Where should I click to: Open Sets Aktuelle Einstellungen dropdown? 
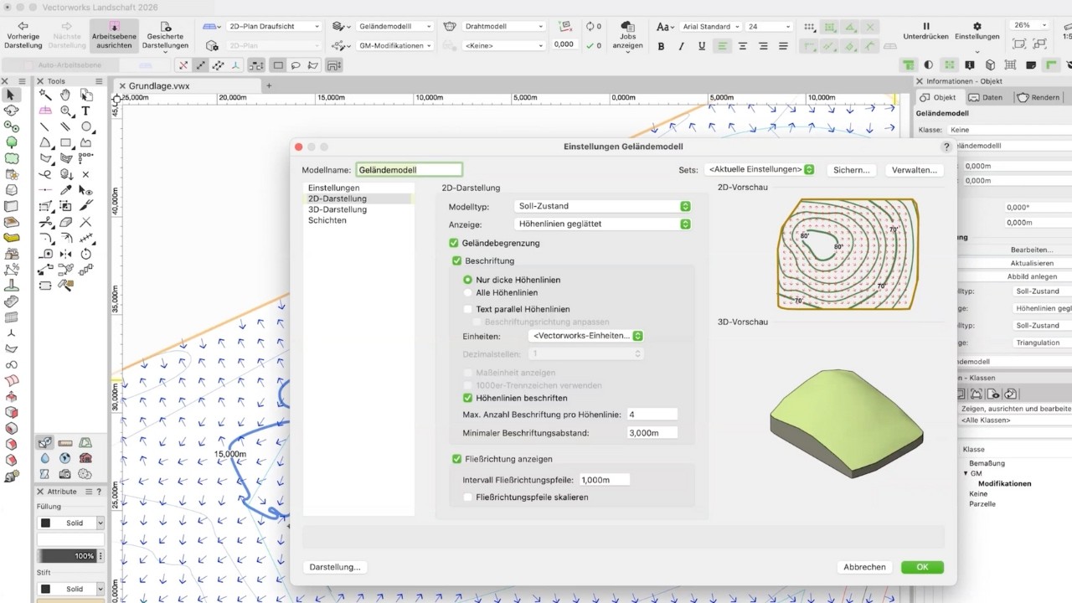(760, 169)
